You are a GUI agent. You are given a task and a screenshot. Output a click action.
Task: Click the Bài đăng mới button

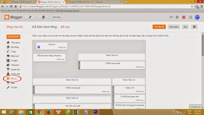(13, 37)
